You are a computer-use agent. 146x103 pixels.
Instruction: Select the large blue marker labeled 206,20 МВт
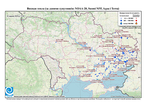tap(127, 61)
